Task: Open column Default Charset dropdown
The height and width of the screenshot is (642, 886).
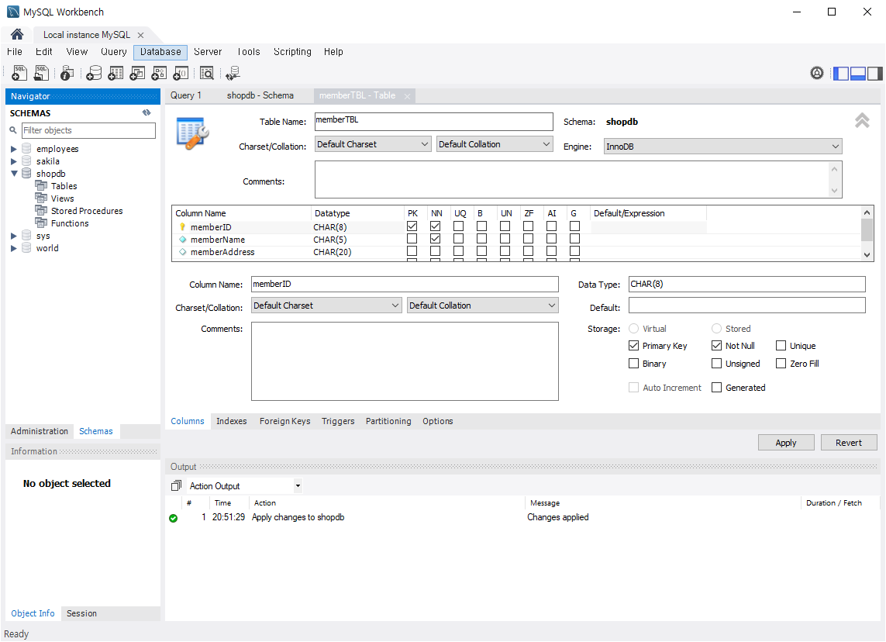Action: coord(326,305)
